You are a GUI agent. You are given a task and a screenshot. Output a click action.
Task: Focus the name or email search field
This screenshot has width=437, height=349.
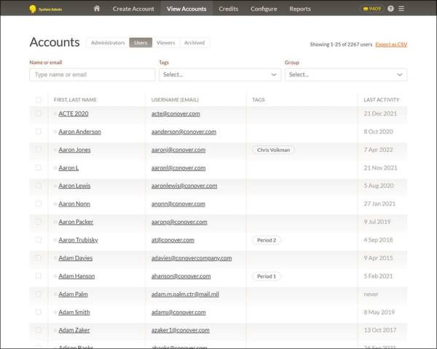point(92,75)
